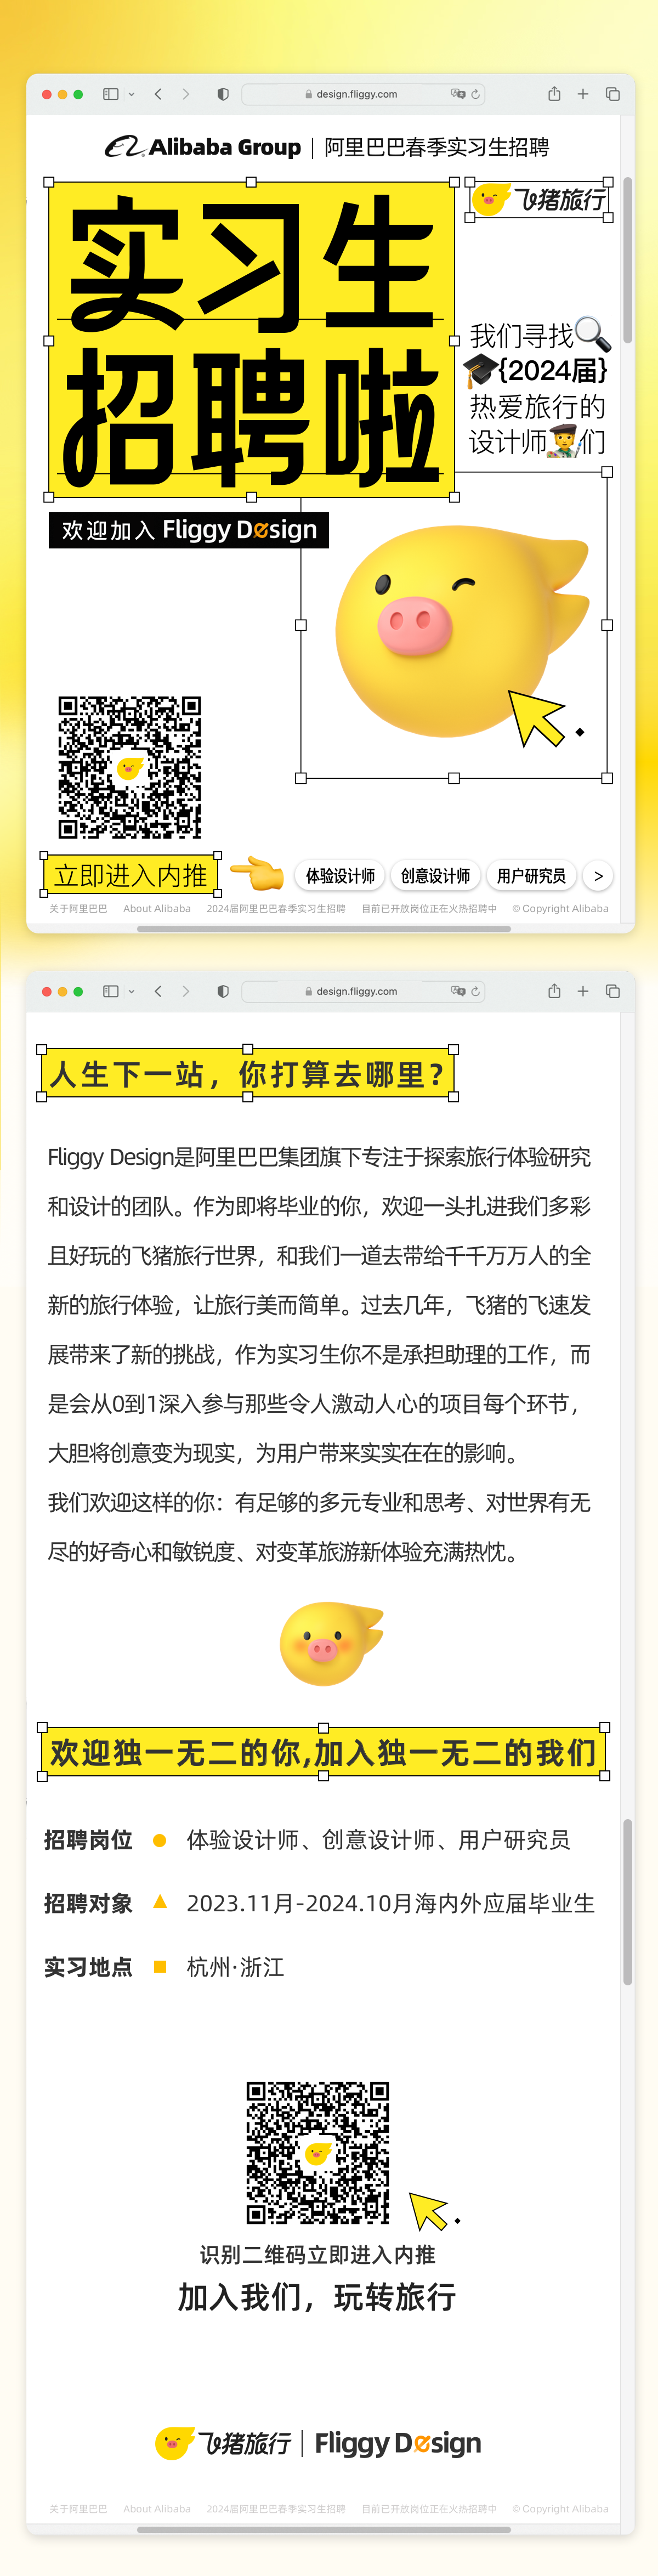Click the text 2023.11月-2024.10月海内外应届毕业生
This screenshot has width=658, height=2576.
(391, 1903)
